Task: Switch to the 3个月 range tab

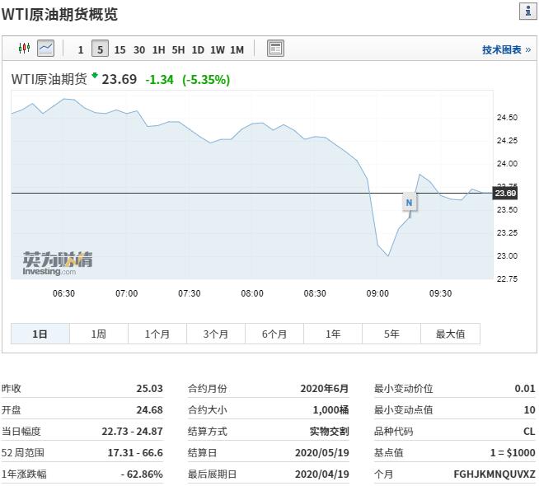Action: tap(216, 334)
